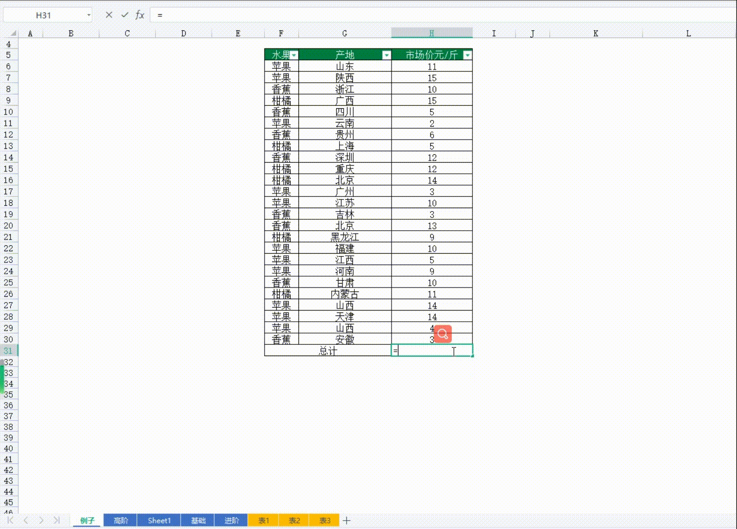This screenshot has width=737, height=529.
Task: Click the active cell H31 being edited
Action: point(432,351)
